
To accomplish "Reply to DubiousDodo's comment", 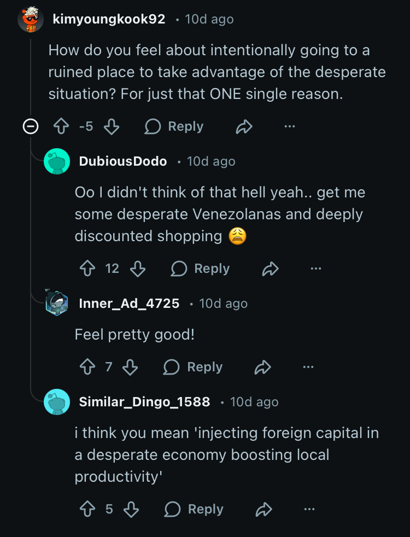I will tap(201, 268).
